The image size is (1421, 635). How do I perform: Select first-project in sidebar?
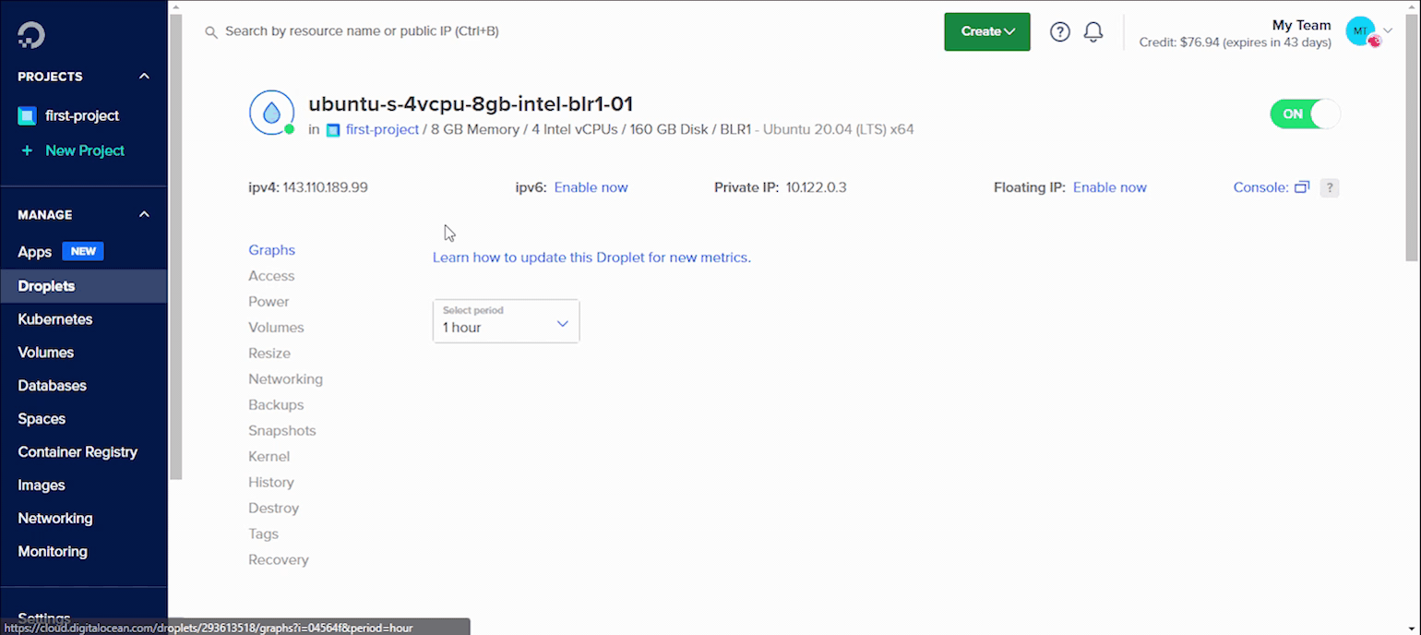pos(82,116)
